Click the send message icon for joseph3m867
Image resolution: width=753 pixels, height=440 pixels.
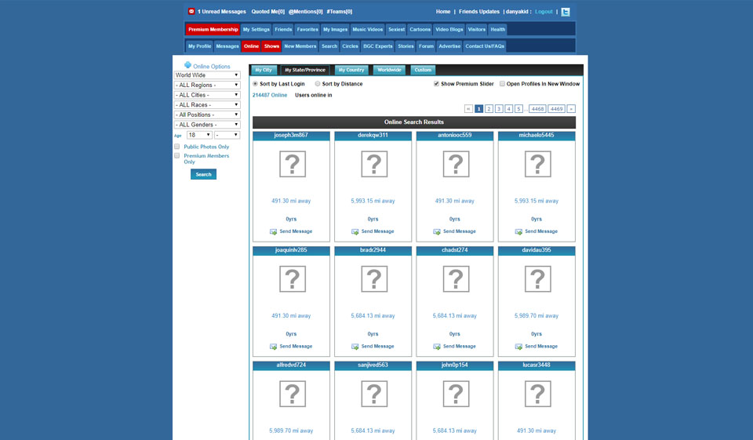click(273, 231)
